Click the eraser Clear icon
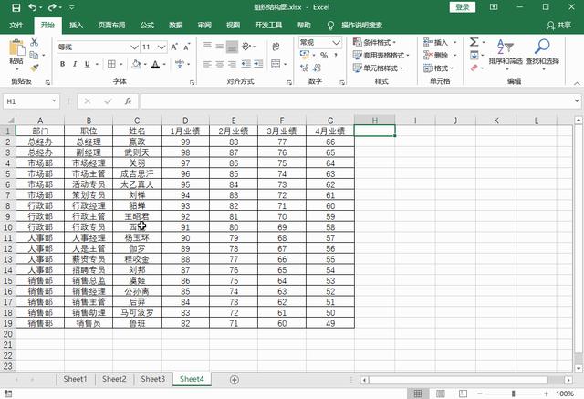 pyautogui.click(x=474, y=68)
